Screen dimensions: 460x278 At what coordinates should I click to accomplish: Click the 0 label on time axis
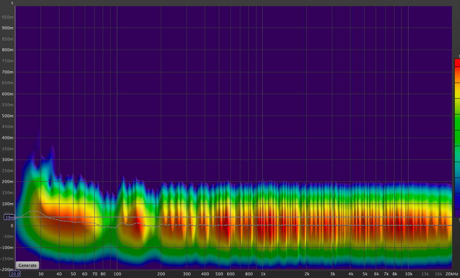[12, 226]
